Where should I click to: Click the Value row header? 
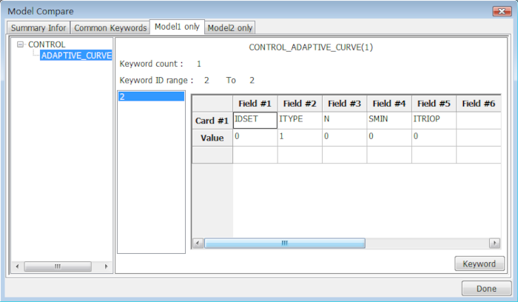point(212,138)
